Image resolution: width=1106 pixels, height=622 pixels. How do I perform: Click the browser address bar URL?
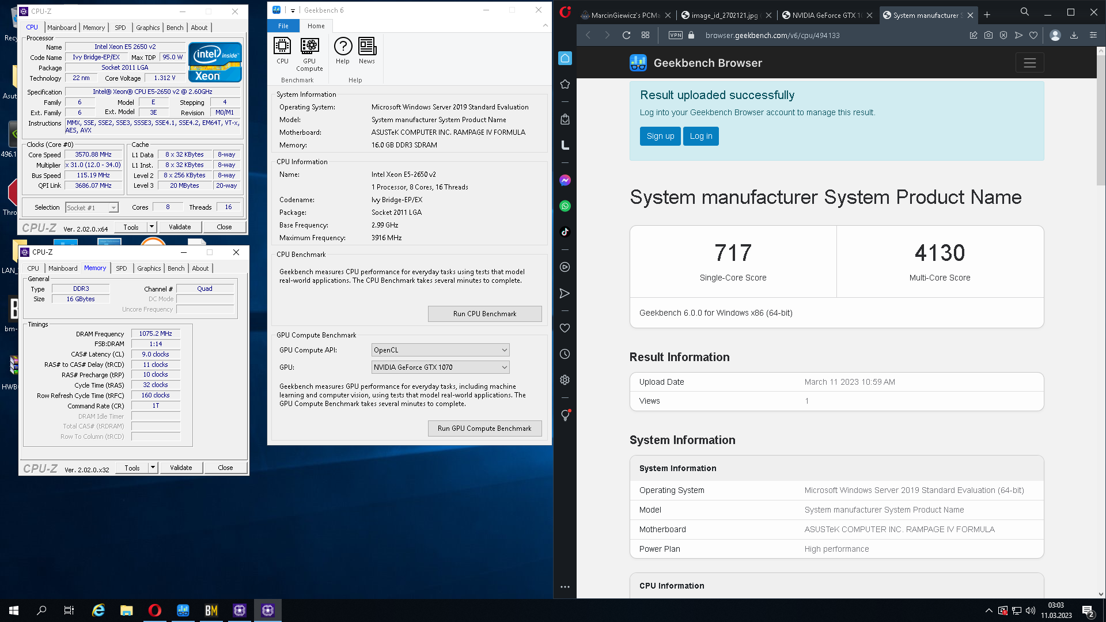tap(772, 35)
